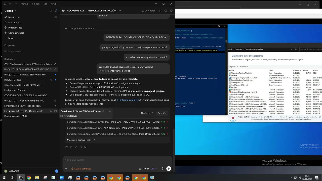Click the Revisión button
Image resolution: width=322 pixels, height=181 pixels.
[x=162, y=113]
